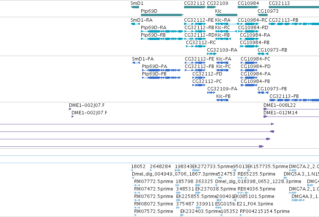Click the CG32113-RB transcript label

coord(284,20)
